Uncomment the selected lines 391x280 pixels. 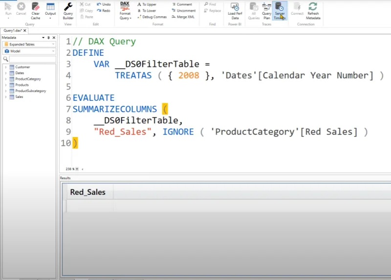tap(184, 10)
